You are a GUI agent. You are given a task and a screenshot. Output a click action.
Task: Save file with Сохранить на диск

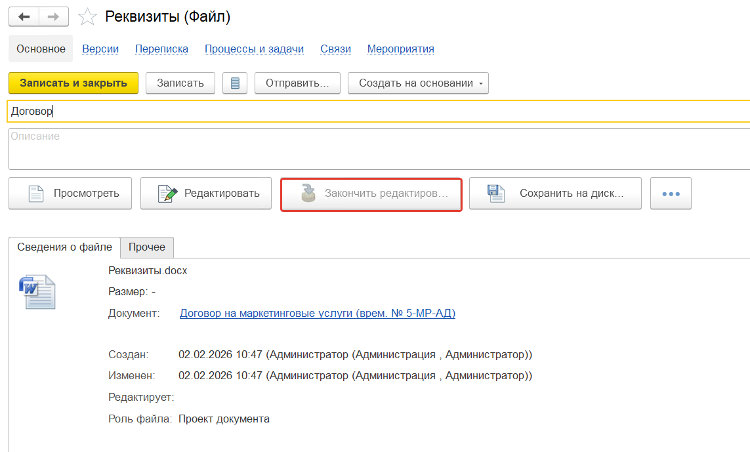tap(555, 193)
